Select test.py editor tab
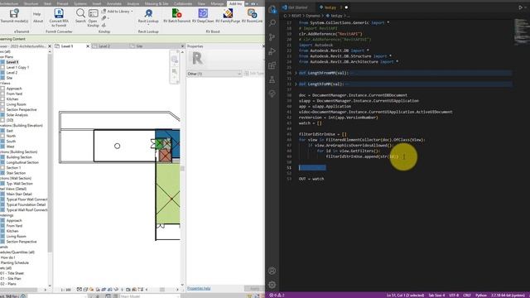This screenshot has height=298, width=530. click(330, 7)
